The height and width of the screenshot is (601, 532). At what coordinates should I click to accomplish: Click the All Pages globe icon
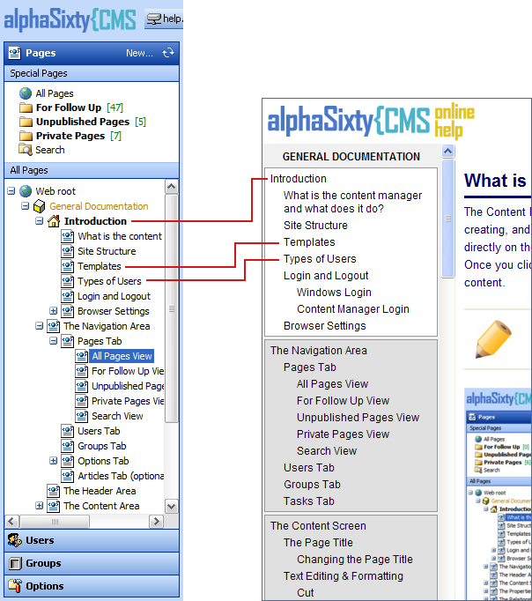coord(26,93)
